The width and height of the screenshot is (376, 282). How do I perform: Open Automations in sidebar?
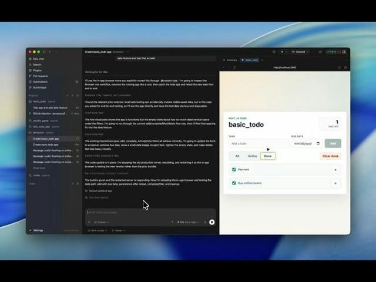(40, 82)
